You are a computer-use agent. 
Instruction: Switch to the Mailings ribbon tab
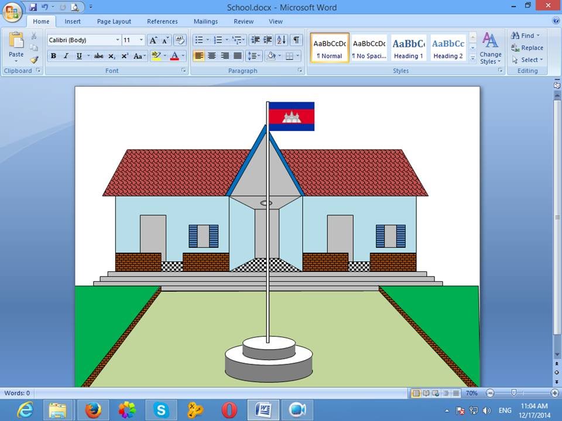(x=205, y=21)
